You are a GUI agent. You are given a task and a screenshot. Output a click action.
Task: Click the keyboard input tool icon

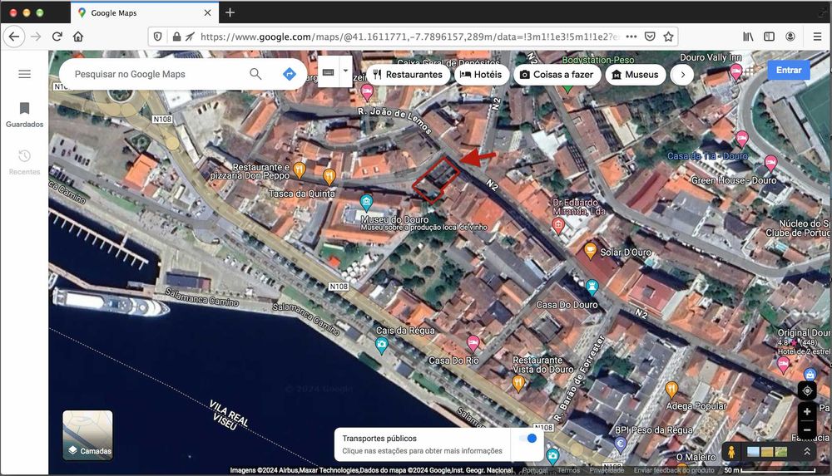tap(329, 72)
